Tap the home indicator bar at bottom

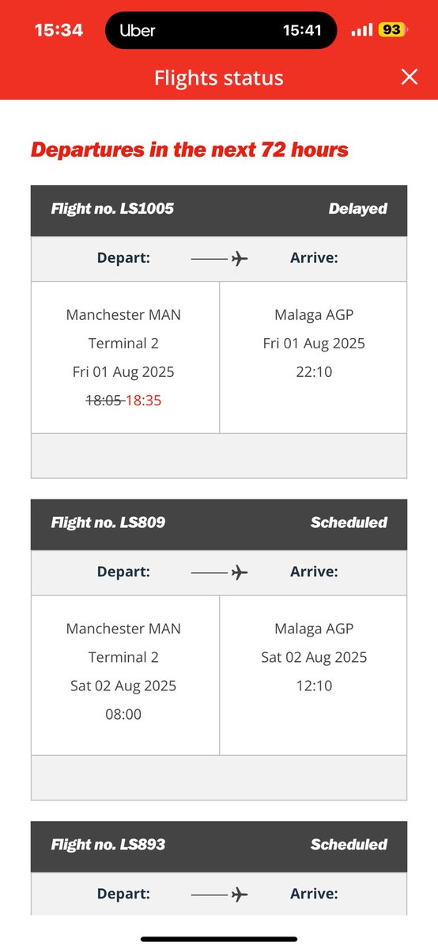point(219,939)
